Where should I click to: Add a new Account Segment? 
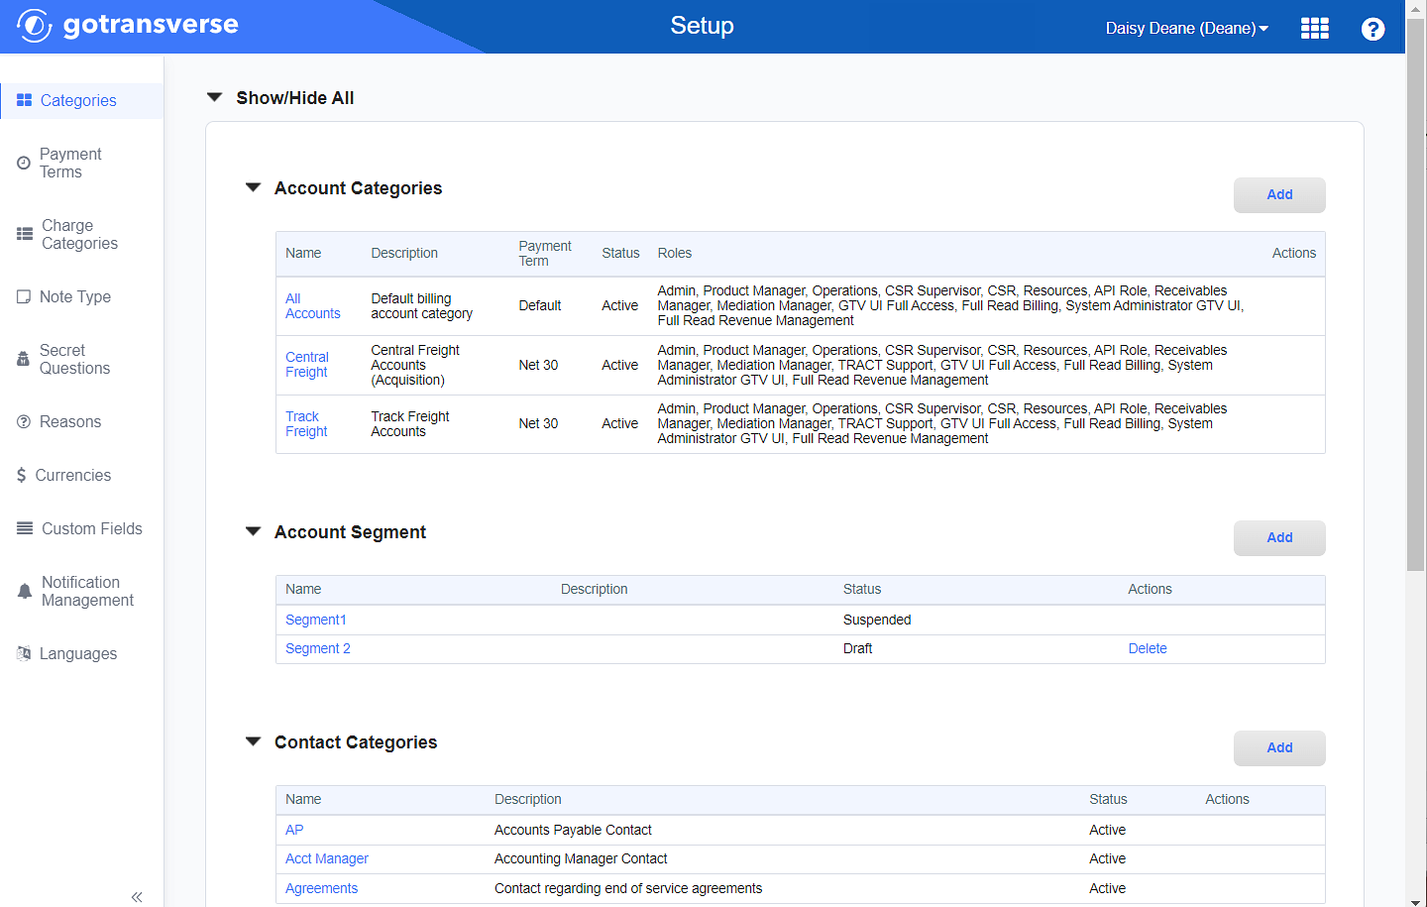[x=1279, y=537]
